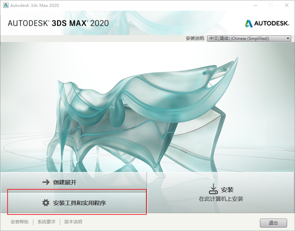Click the 3ds Max title bar app icon
Image resolution: width=295 pixels, height=231 pixels.
(6, 5)
